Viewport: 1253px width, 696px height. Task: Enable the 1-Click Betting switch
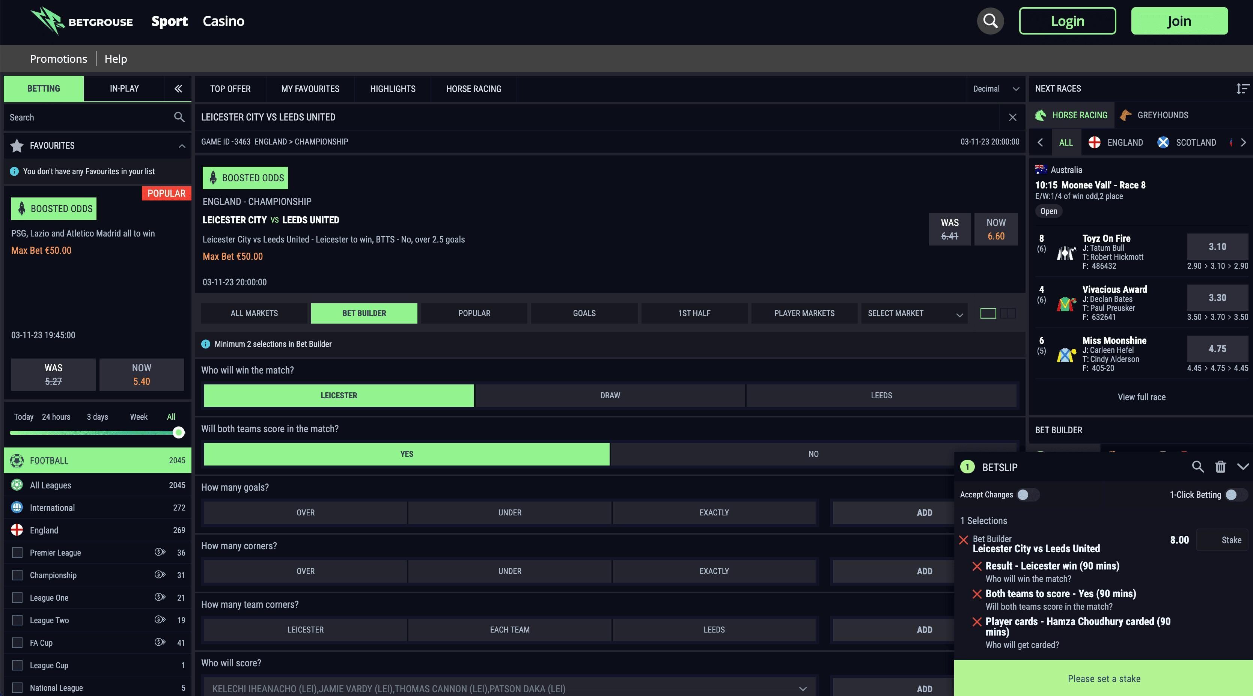pos(1235,495)
